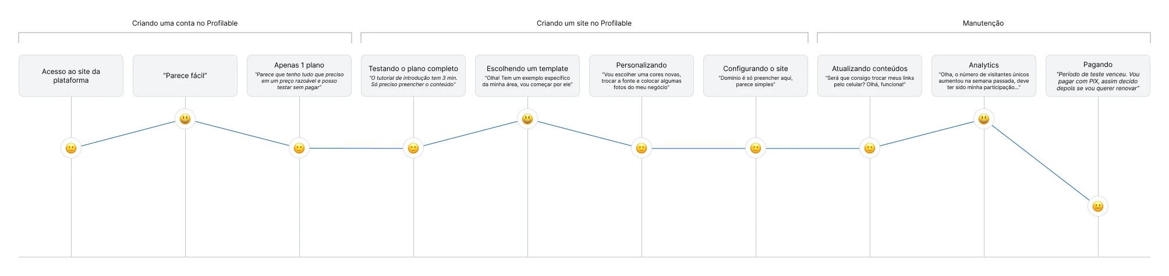Click the 'Criando uma conta no Profilable' heading

pyautogui.click(x=185, y=23)
